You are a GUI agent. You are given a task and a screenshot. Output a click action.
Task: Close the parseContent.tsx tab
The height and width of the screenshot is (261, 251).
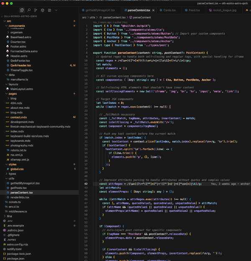point(153,10)
